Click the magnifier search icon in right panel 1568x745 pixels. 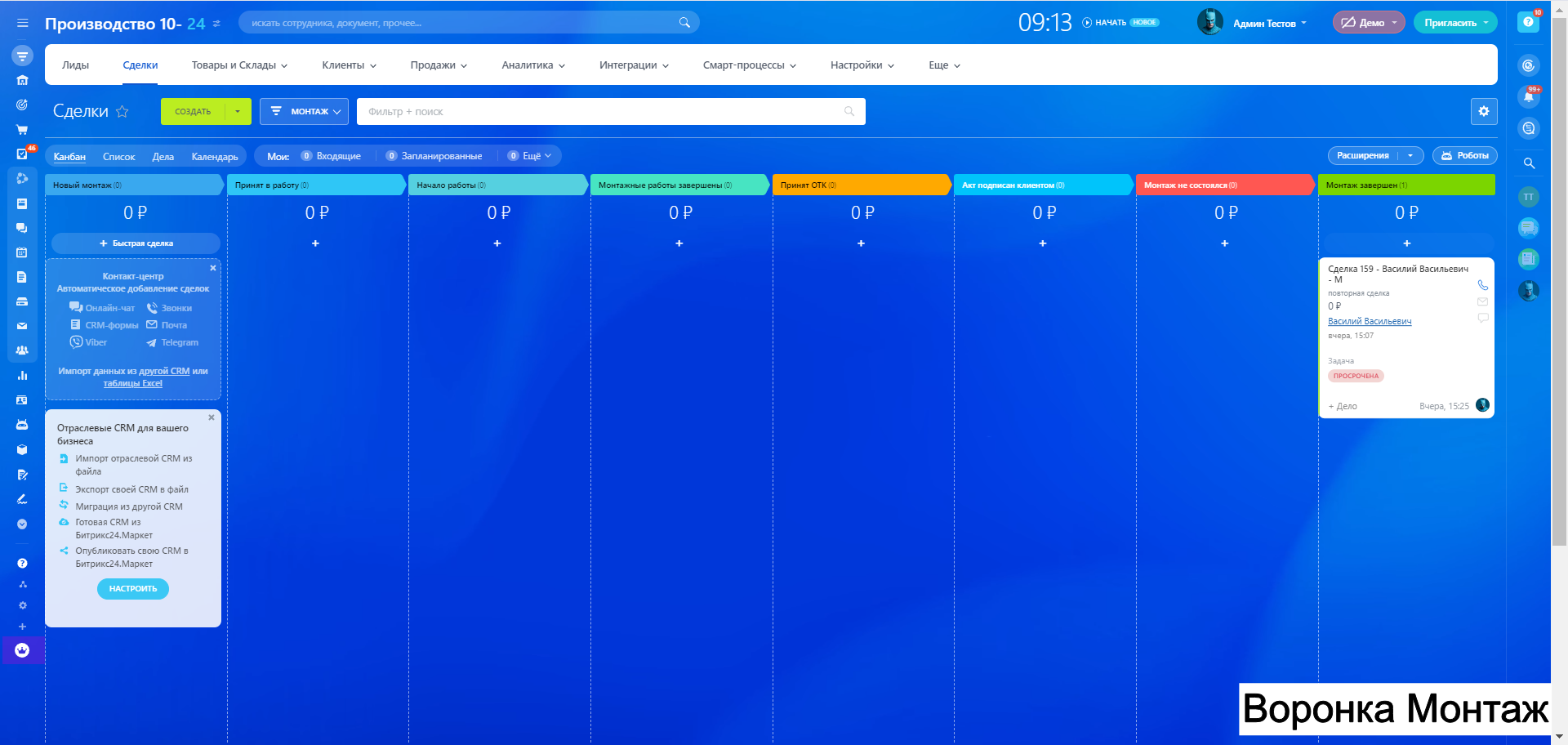pos(1529,163)
